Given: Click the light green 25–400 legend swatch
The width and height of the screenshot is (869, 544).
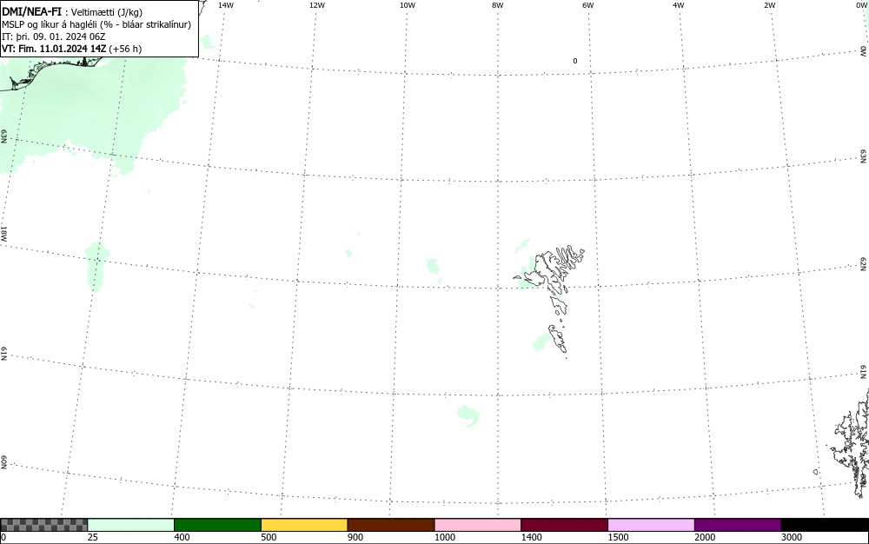Looking at the screenshot, I should click(x=131, y=525).
